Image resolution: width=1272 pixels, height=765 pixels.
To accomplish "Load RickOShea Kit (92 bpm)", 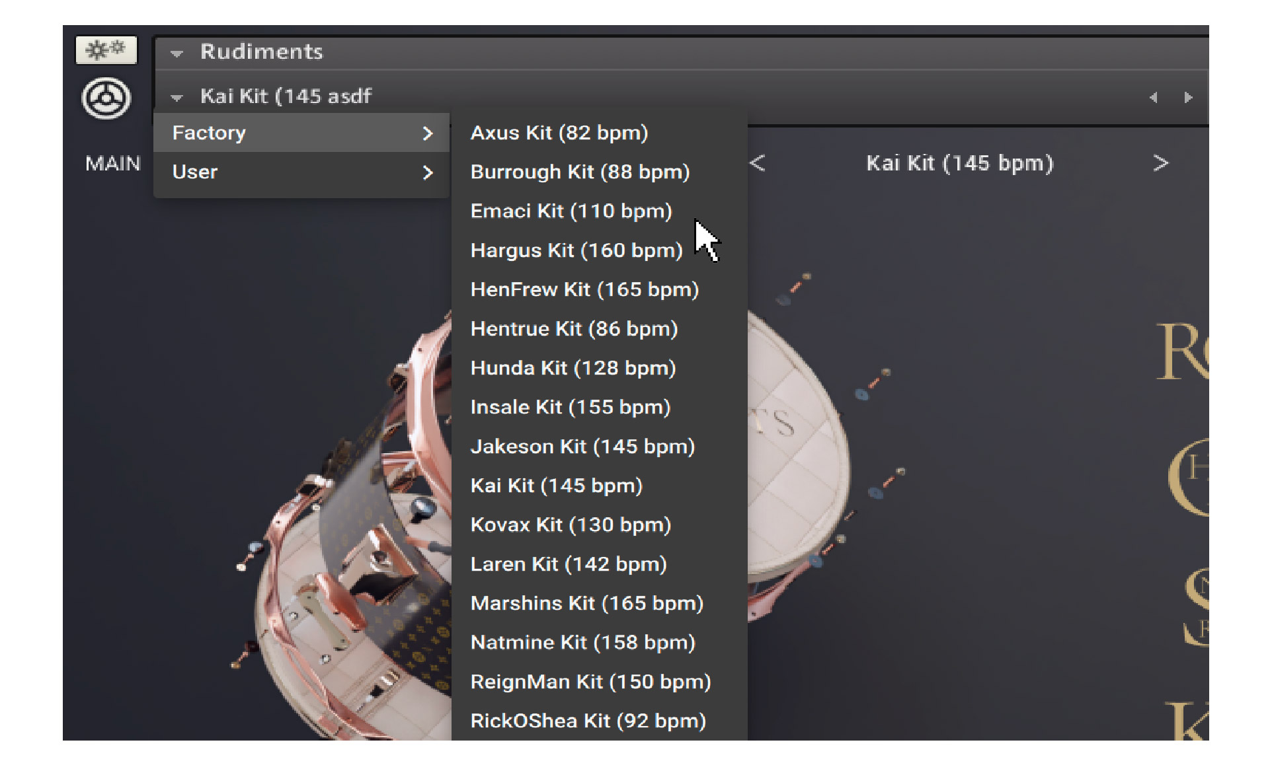I will [588, 721].
